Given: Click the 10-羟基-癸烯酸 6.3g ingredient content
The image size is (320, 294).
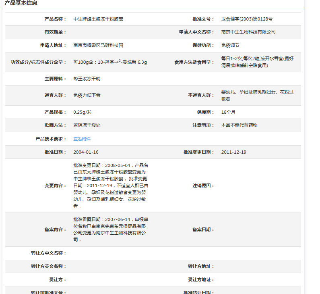Looking at the screenshot, I should 110,62.
